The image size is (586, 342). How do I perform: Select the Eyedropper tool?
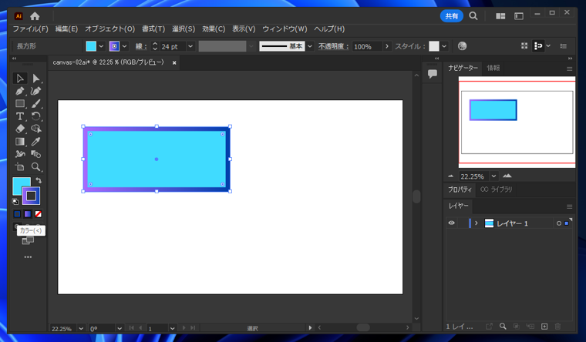coord(36,142)
